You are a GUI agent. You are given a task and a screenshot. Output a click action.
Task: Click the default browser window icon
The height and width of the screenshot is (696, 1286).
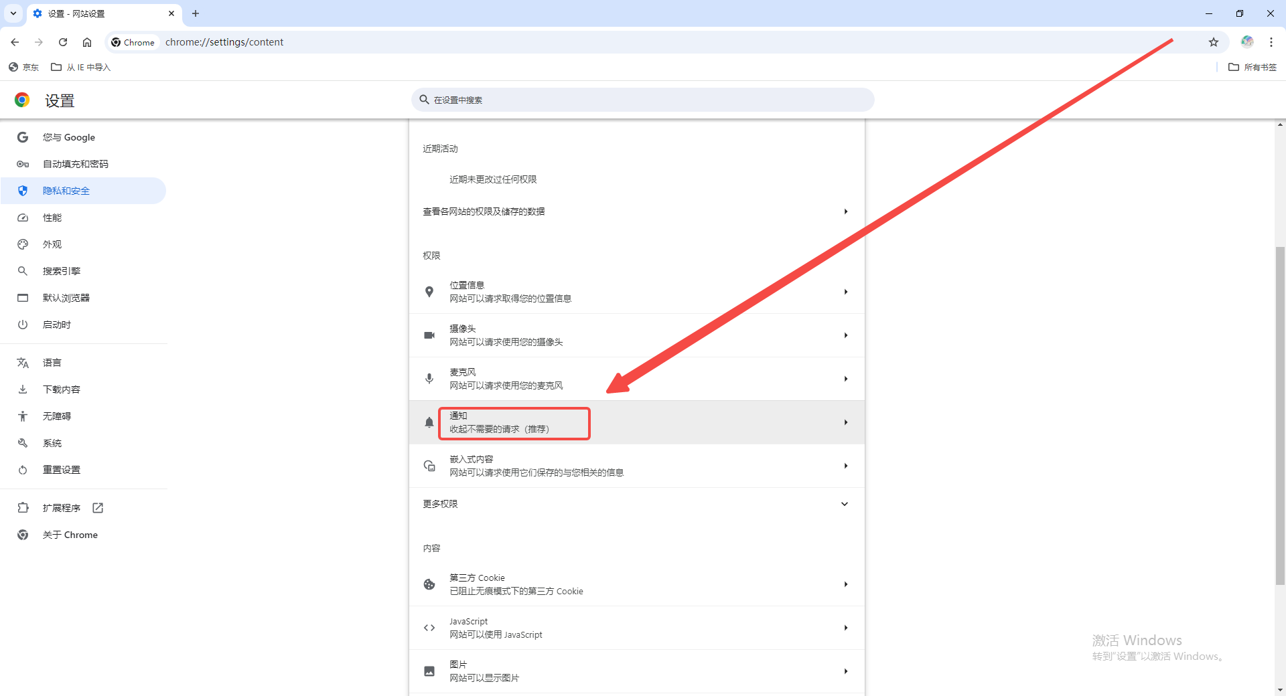tap(23, 298)
